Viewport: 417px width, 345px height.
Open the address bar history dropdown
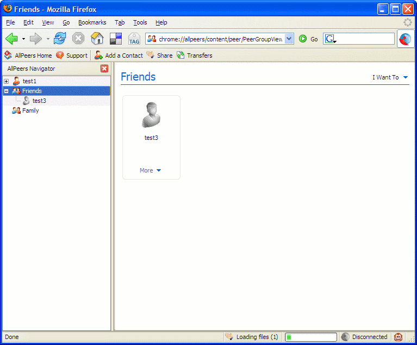click(289, 39)
